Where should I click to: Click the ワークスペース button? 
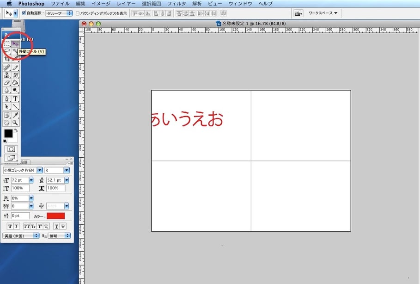click(323, 13)
